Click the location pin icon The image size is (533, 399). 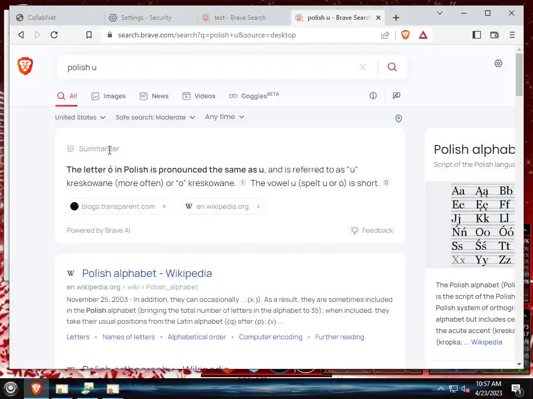(x=399, y=118)
